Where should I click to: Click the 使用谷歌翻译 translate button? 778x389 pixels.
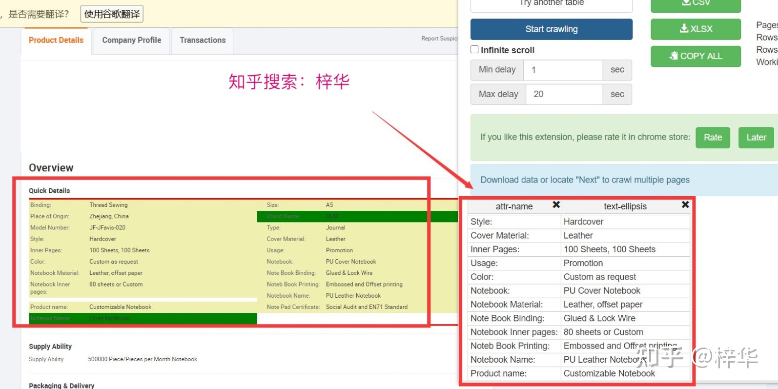pos(112,14)
